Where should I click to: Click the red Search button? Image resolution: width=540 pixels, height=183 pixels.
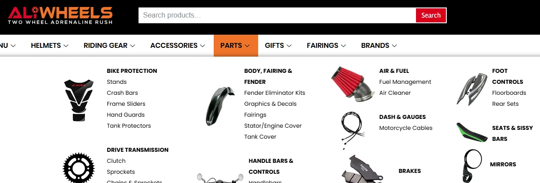431,15
